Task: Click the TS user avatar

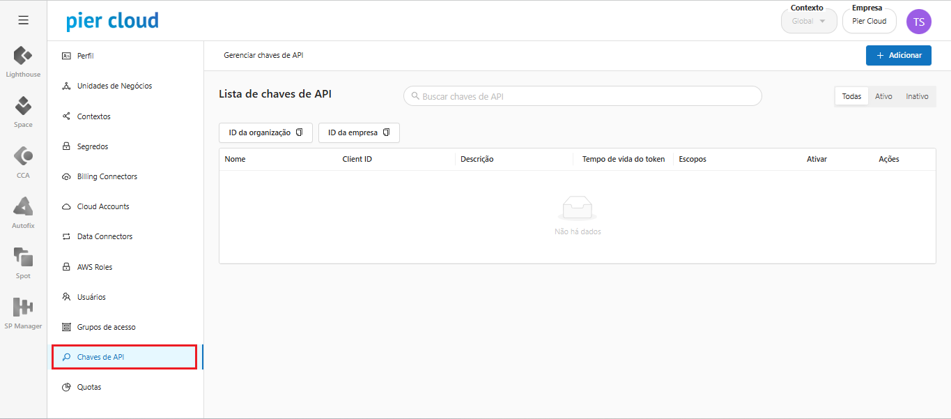Action: pos(918,22)
